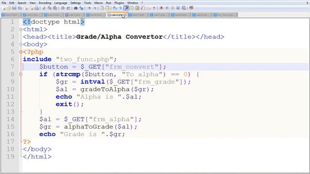310x174 pixels.
Task: Switch to the first document tab
Action: (11, 15)
